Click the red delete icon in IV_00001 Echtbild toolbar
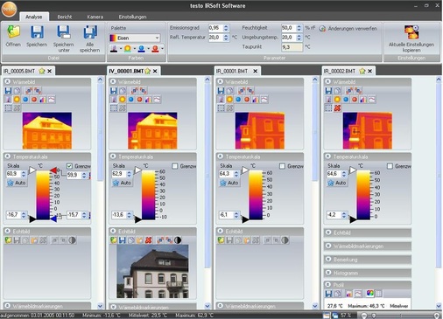This screenshot has height=319, width=443. point(149,240)
